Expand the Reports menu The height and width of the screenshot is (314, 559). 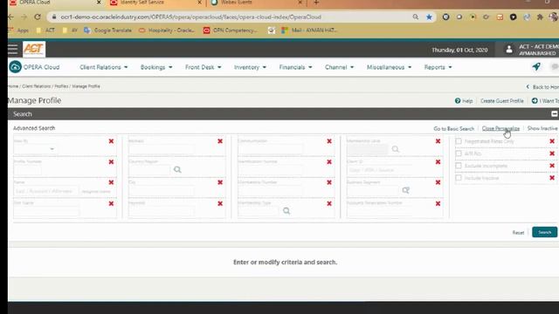(x=438, y=67)
